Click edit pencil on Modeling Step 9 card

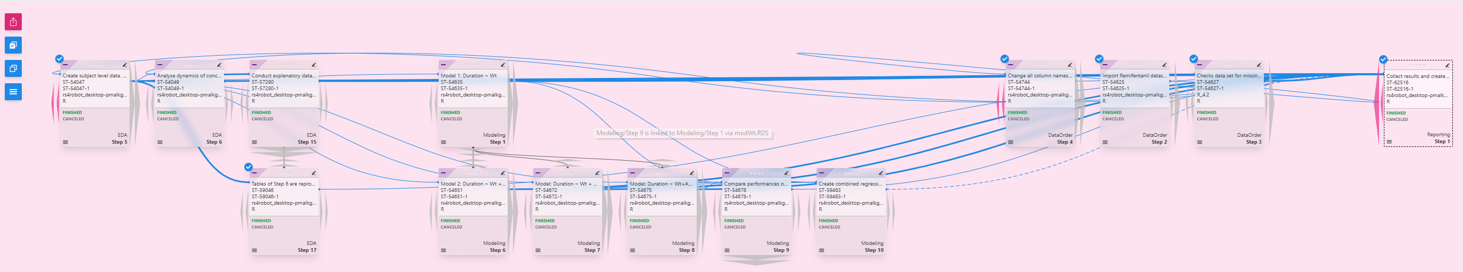[x=786, y=173]
